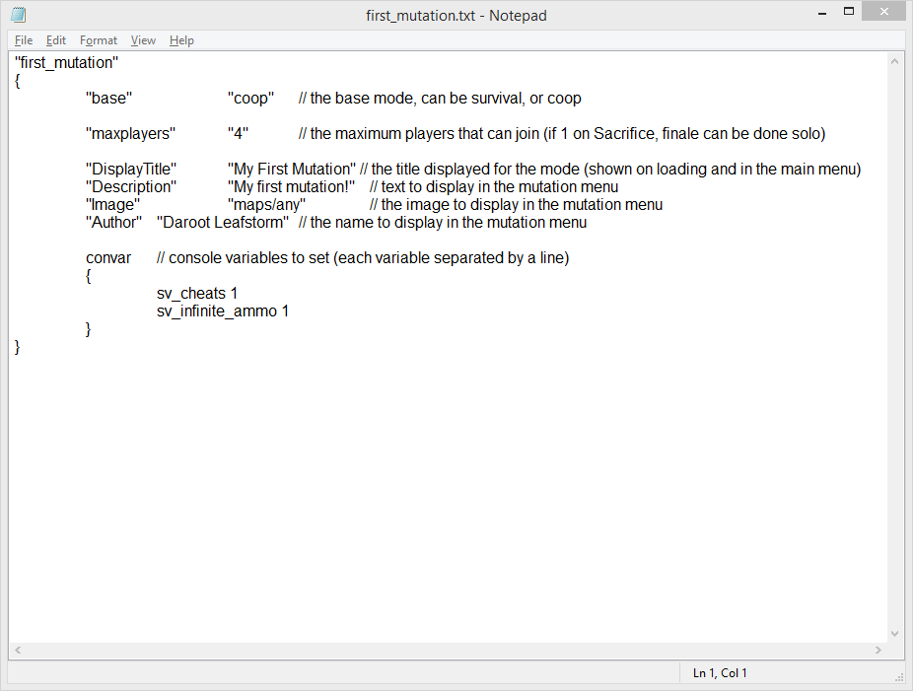Click the title "first_mutation.txt - Notepad"

[x=456, y=16]
